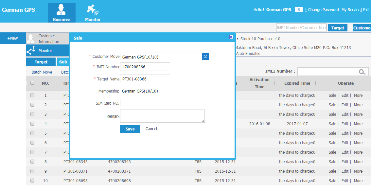This screenshot has height=189, width=371.
Task: Click the Batch Move action
Action: 41,72
